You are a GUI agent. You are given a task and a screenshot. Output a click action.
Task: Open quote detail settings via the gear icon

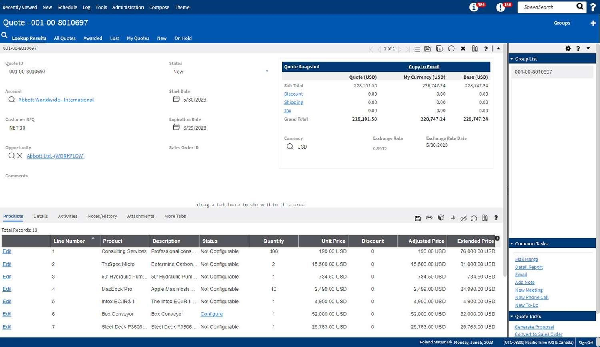pyautogui.click(x=568, y=49)
